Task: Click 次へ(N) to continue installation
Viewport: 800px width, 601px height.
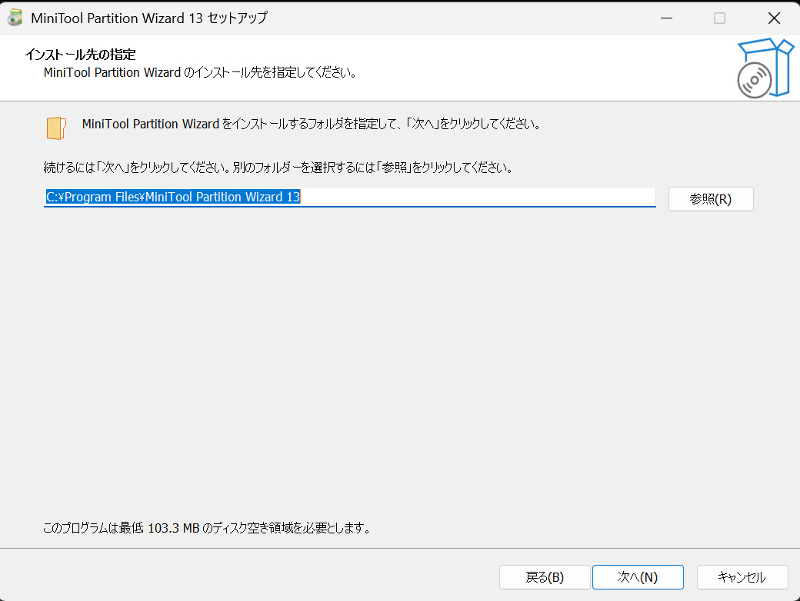Action: pyautogui.click(x=638, y=576)
